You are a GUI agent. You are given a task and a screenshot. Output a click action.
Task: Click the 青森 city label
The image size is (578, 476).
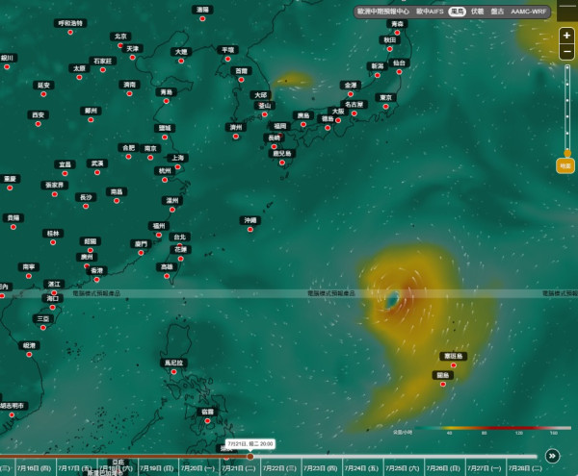[397, 23]
